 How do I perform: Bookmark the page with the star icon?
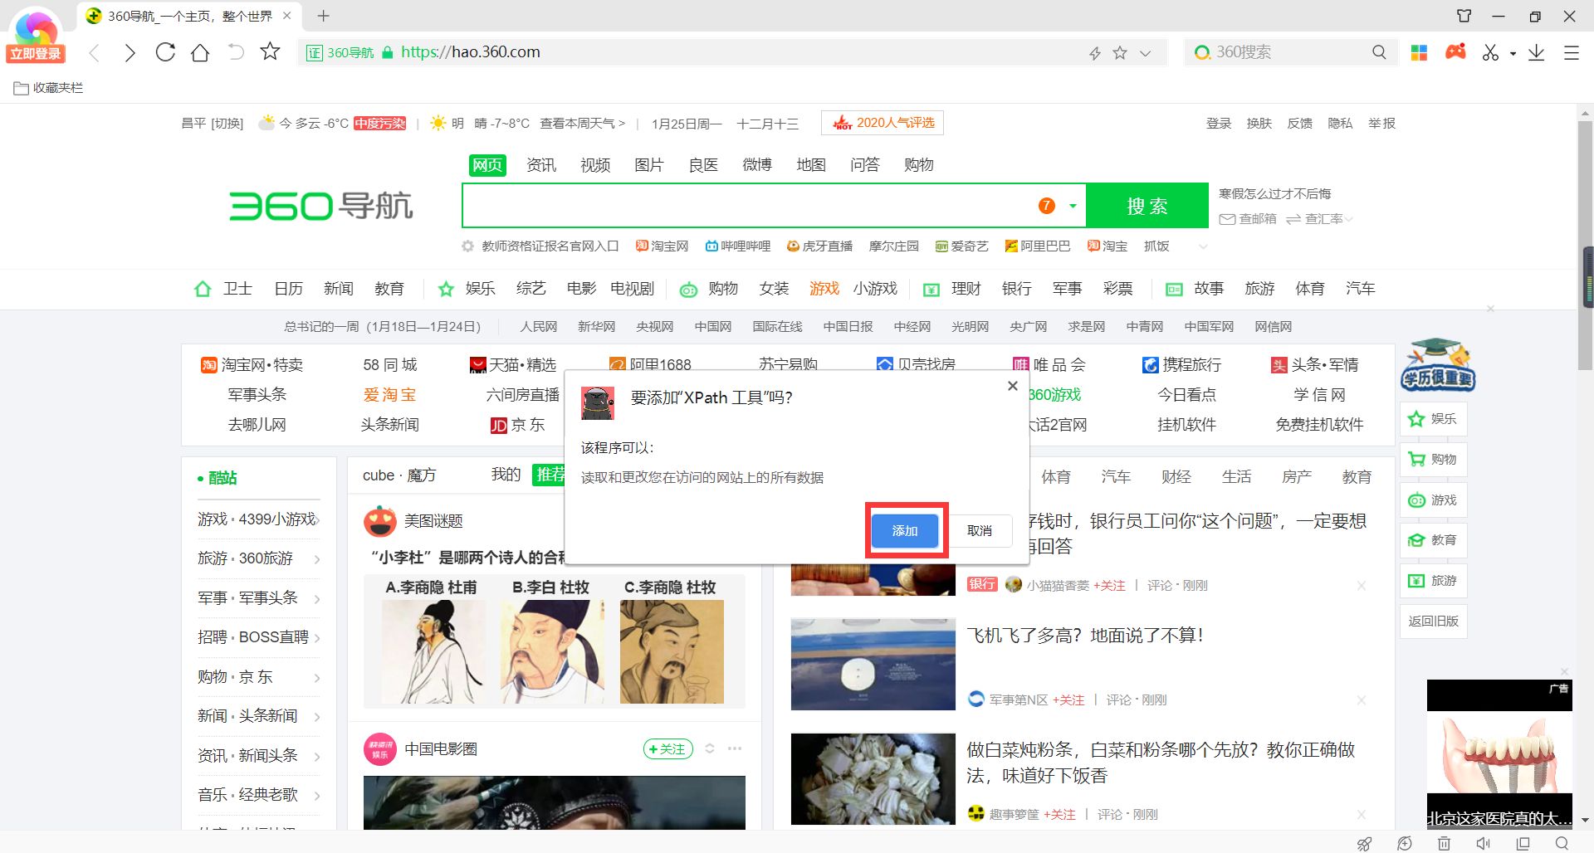coord(1120,52)
